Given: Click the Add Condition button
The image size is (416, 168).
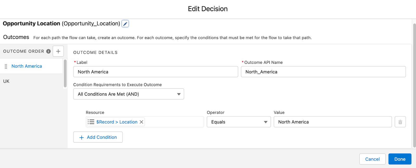Looking at the screenshot, I should coord(98,137).
